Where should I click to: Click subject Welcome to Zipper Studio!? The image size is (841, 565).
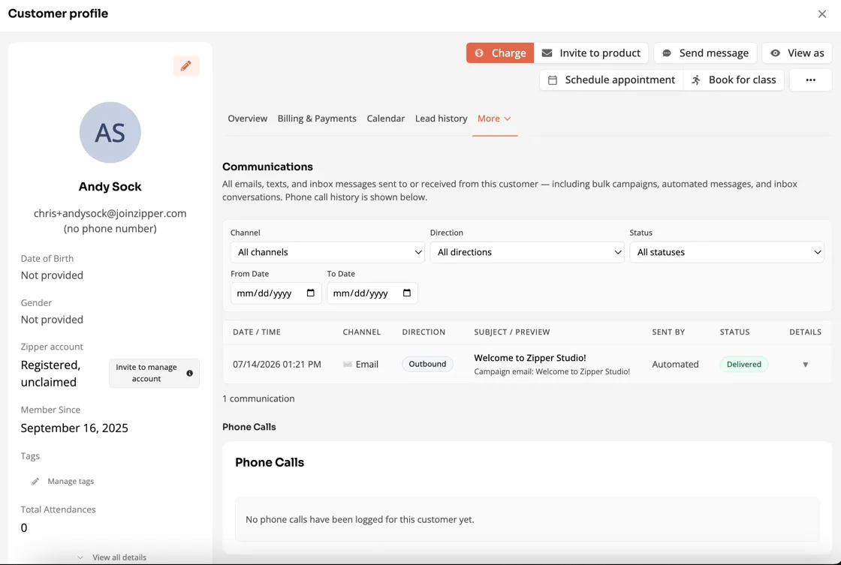[x=530, y=358]
